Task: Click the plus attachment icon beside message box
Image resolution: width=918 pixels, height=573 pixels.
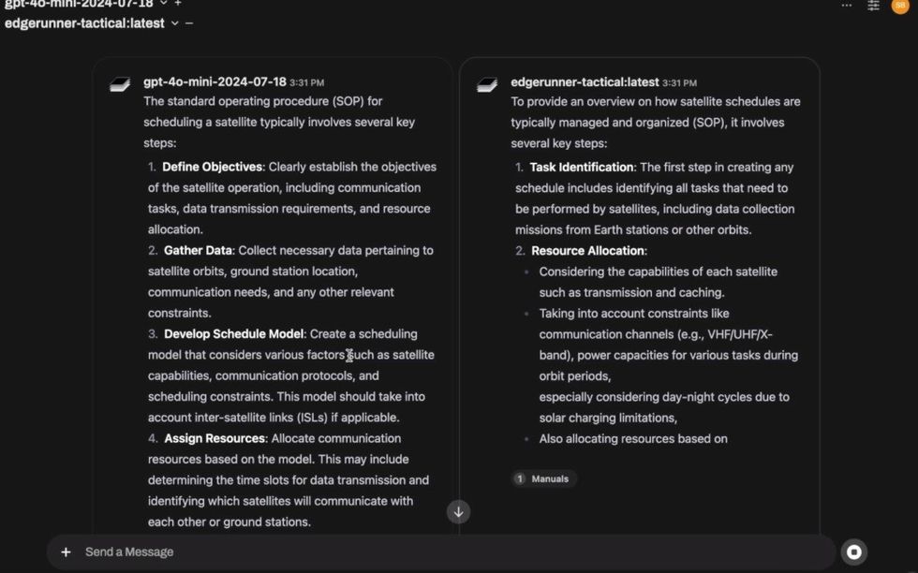Action: (66, 552)
